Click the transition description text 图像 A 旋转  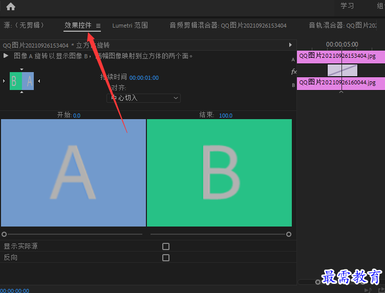[103, 56]
